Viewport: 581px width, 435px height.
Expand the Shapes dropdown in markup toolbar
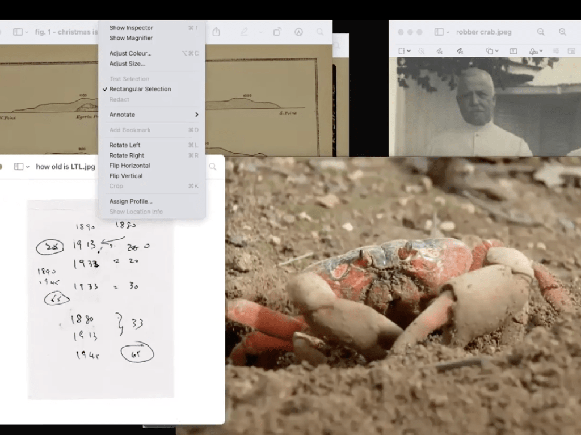(x=491, y=51)
